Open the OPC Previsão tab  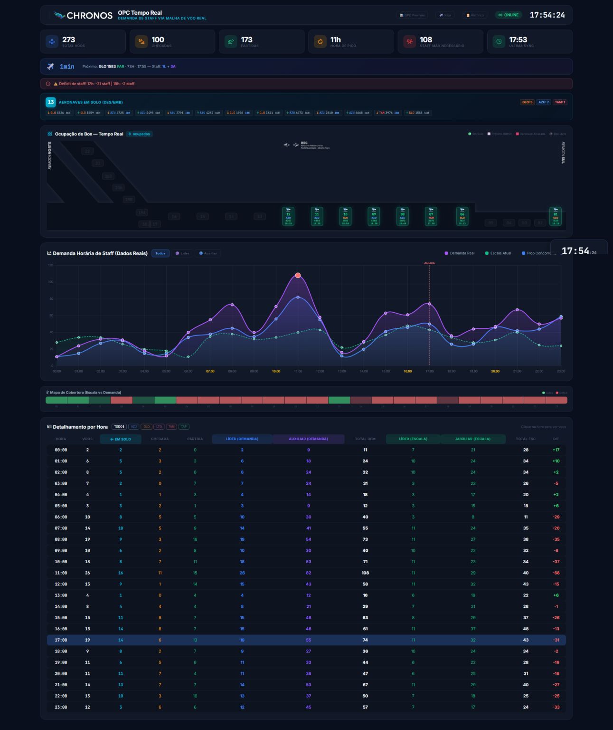tap(412, 15)
